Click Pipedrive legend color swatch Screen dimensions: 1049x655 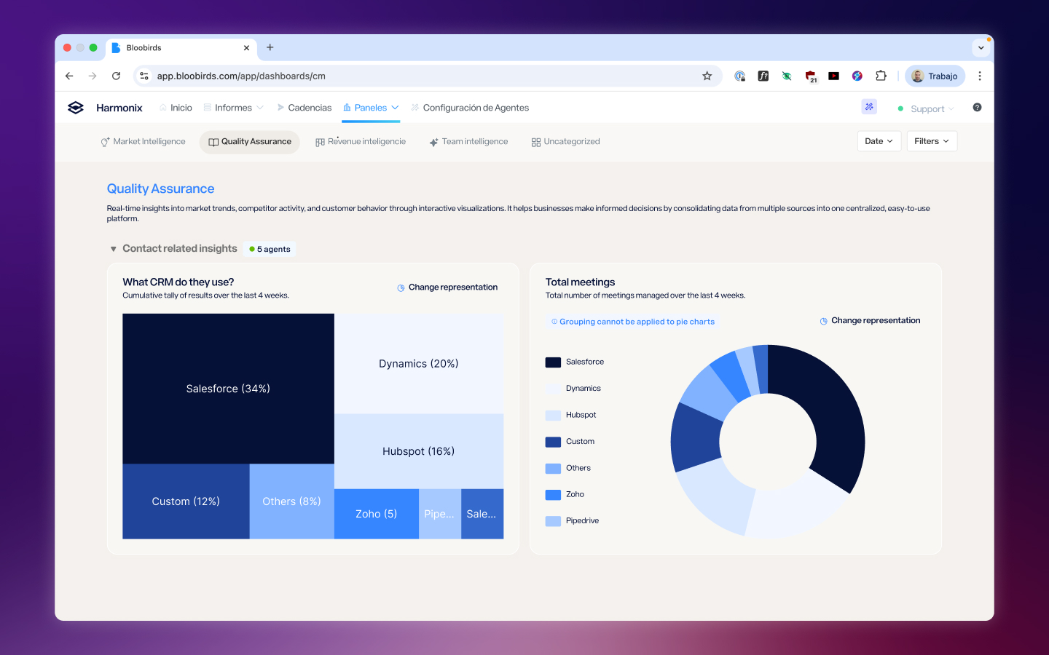tap(553, 521)
